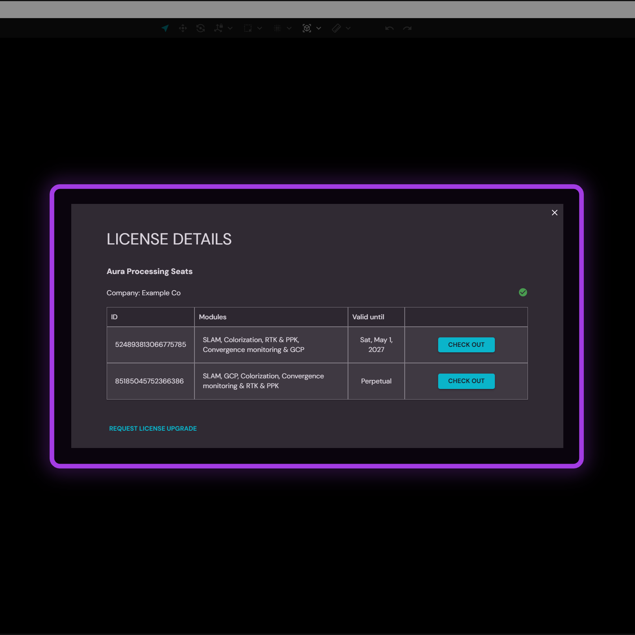Expand the axis lock tool dropdown
The image size is (635, 635).
pyautogui.click(x=230, y=28)
